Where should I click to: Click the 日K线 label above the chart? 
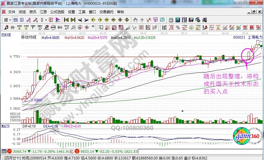click(6, 35)
